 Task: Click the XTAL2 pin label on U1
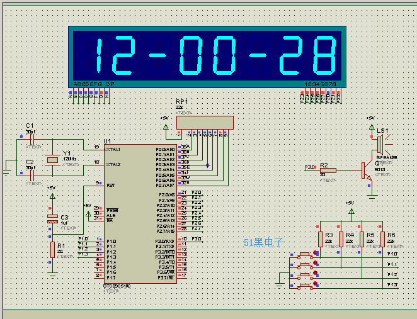point(113,165)
